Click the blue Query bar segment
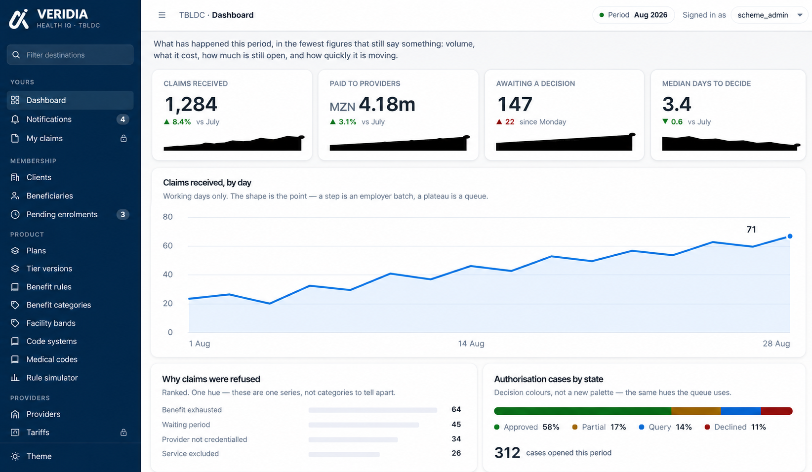The height and width of the screenshot is (472, 812). [x=741, y=411]
